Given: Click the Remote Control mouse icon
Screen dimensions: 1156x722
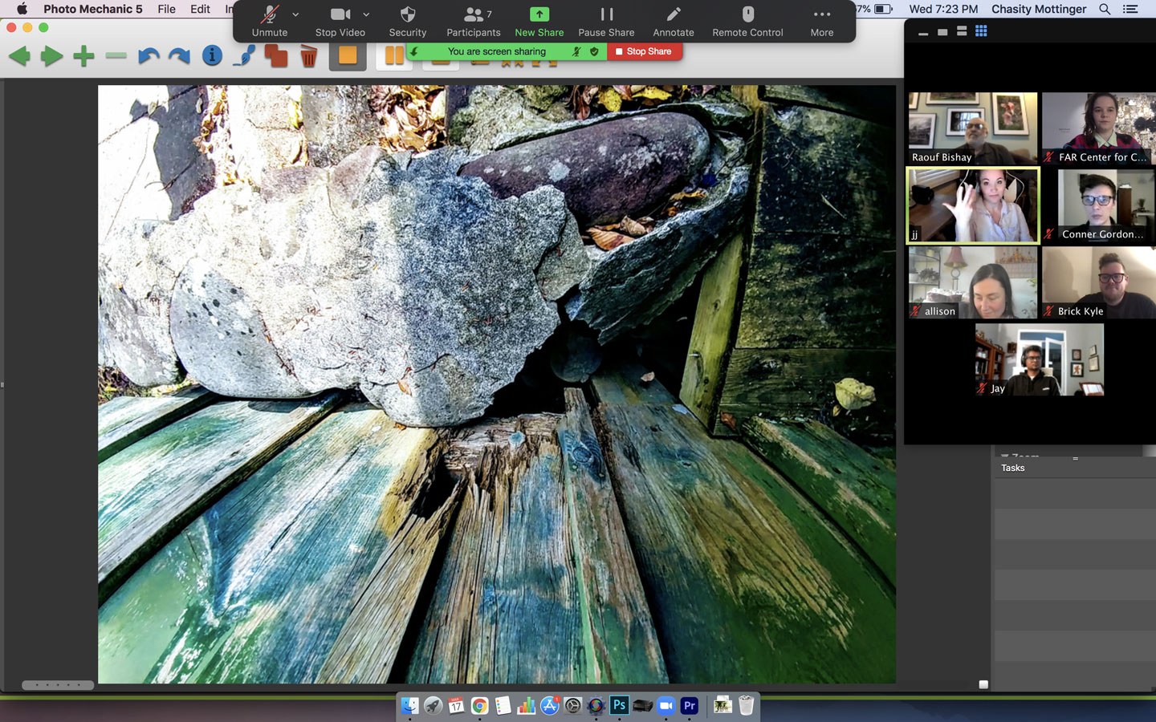Looking at the screenshot, I should [x=747, y=22].
